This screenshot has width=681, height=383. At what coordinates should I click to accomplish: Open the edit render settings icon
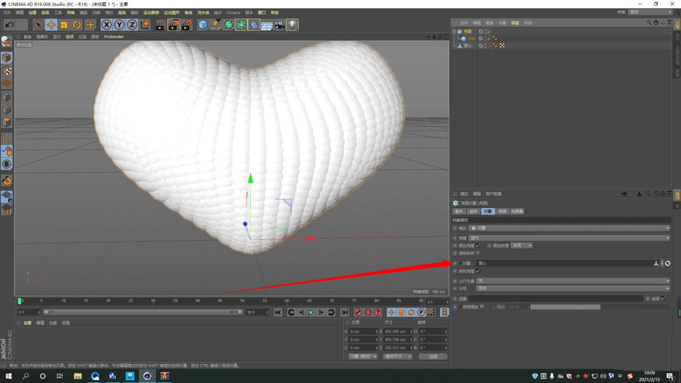pos(187,25)
